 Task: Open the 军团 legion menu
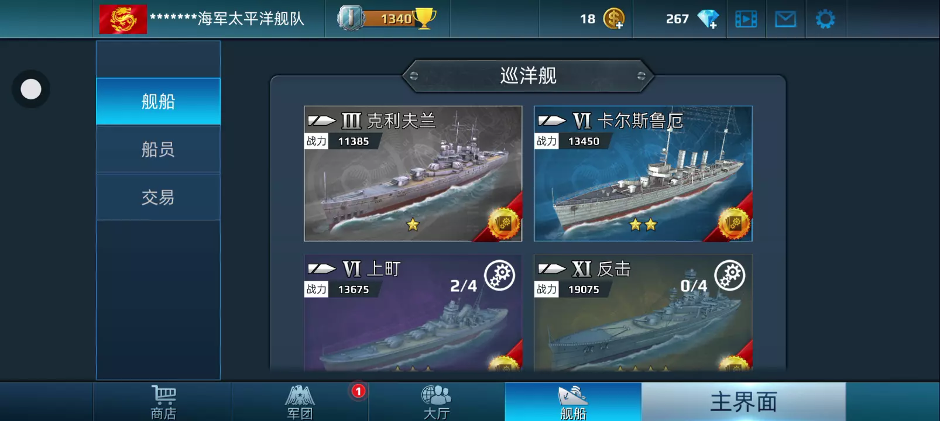[x=300, y=402]
